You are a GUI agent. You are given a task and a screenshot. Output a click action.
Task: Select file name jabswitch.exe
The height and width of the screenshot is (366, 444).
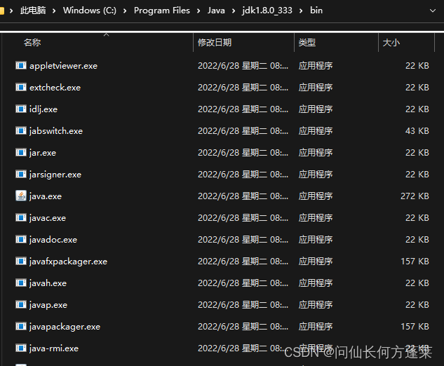[56, 131]
